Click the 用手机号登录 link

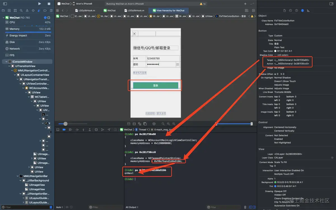coord(140,73)
